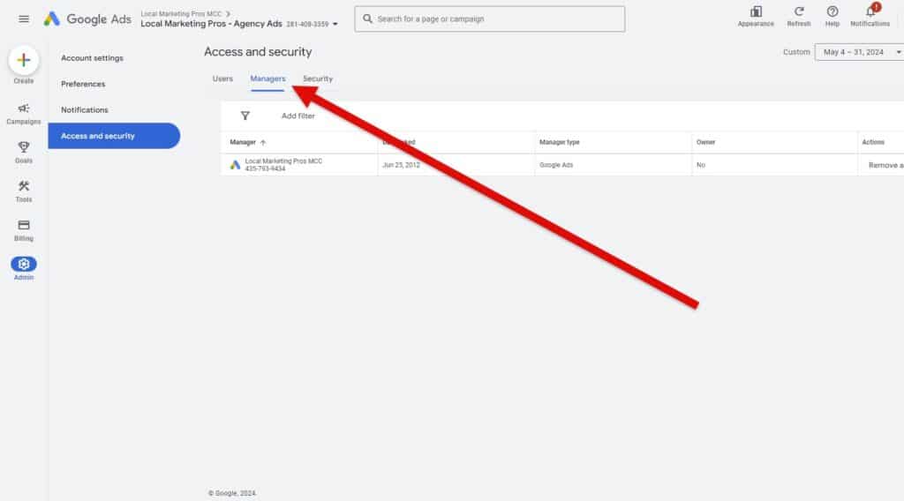Click the Custom date range label
Viewport: 904px width, 501px height.
796,52
